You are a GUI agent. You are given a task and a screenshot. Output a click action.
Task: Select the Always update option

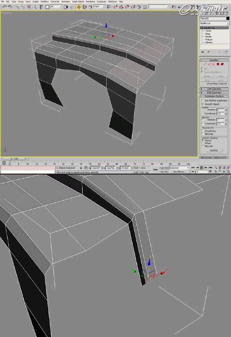(202, 140)
